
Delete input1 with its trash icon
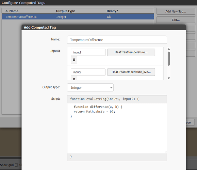74,60
